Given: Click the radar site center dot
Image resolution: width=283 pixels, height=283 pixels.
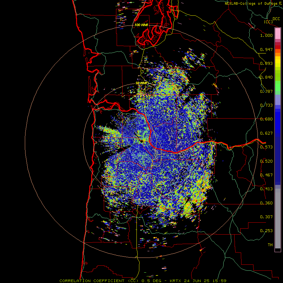Looking at the screenshot, I should (141, 141).
